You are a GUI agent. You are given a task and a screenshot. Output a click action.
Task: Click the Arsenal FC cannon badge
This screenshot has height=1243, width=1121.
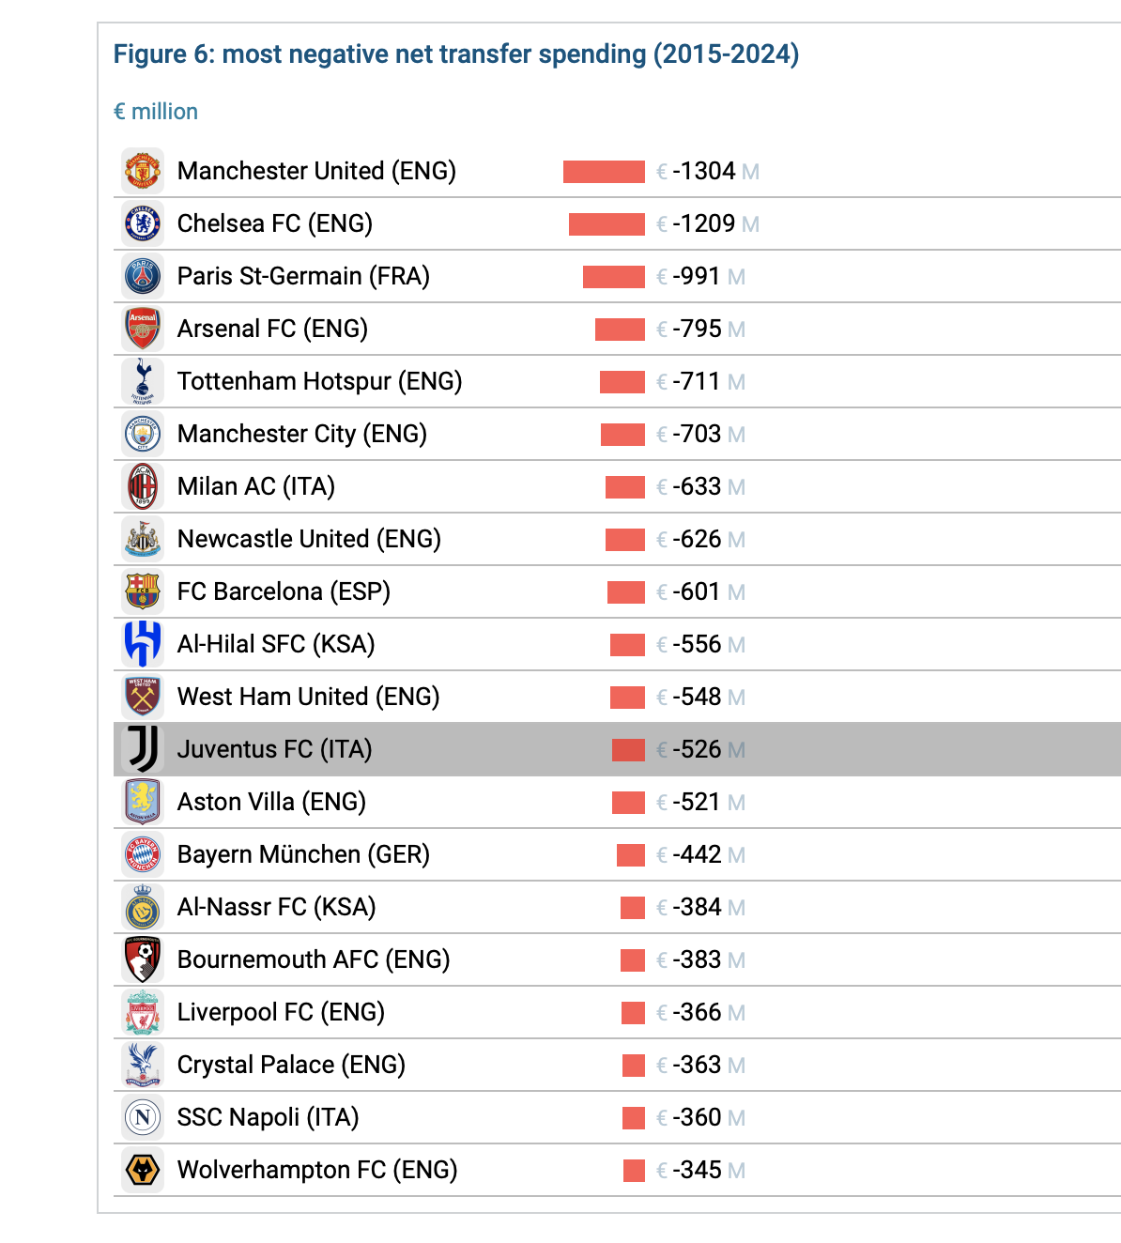143,329
